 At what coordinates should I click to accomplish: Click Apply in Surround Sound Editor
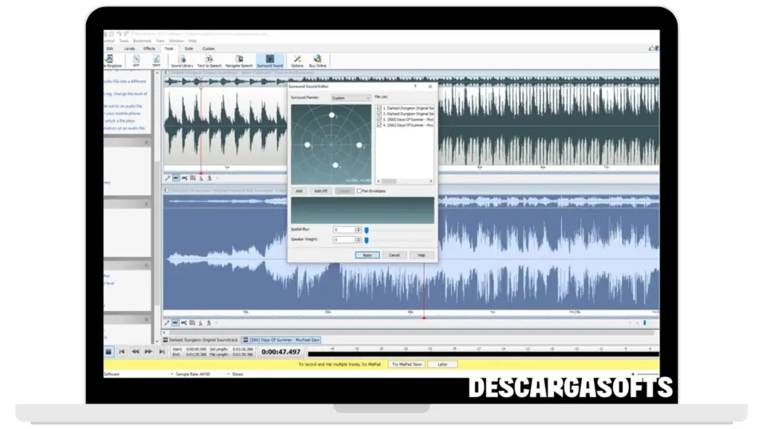(367, 255)
